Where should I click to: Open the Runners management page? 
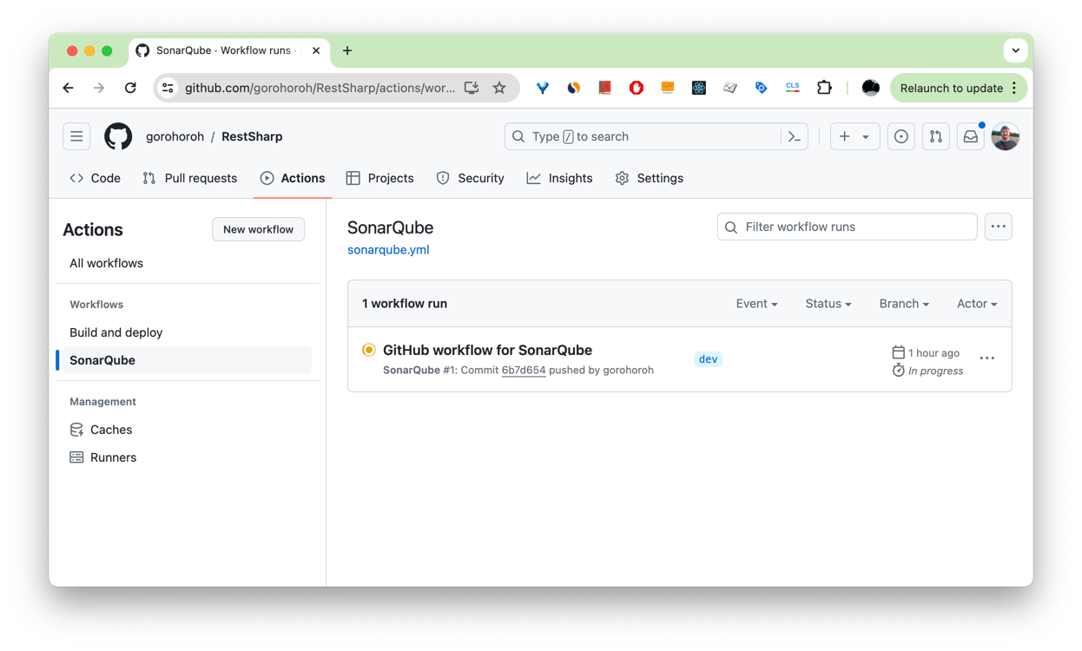point(112,457)
